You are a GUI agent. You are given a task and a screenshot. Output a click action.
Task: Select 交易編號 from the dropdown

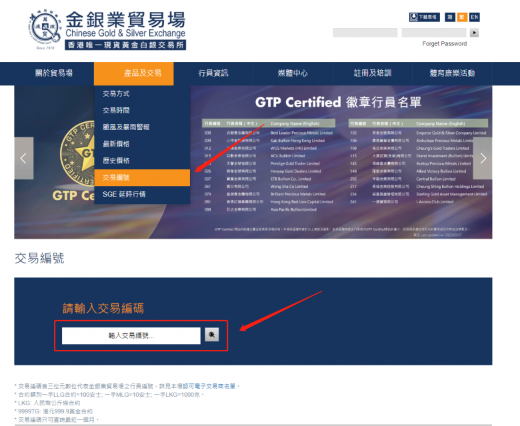[142, 178]
